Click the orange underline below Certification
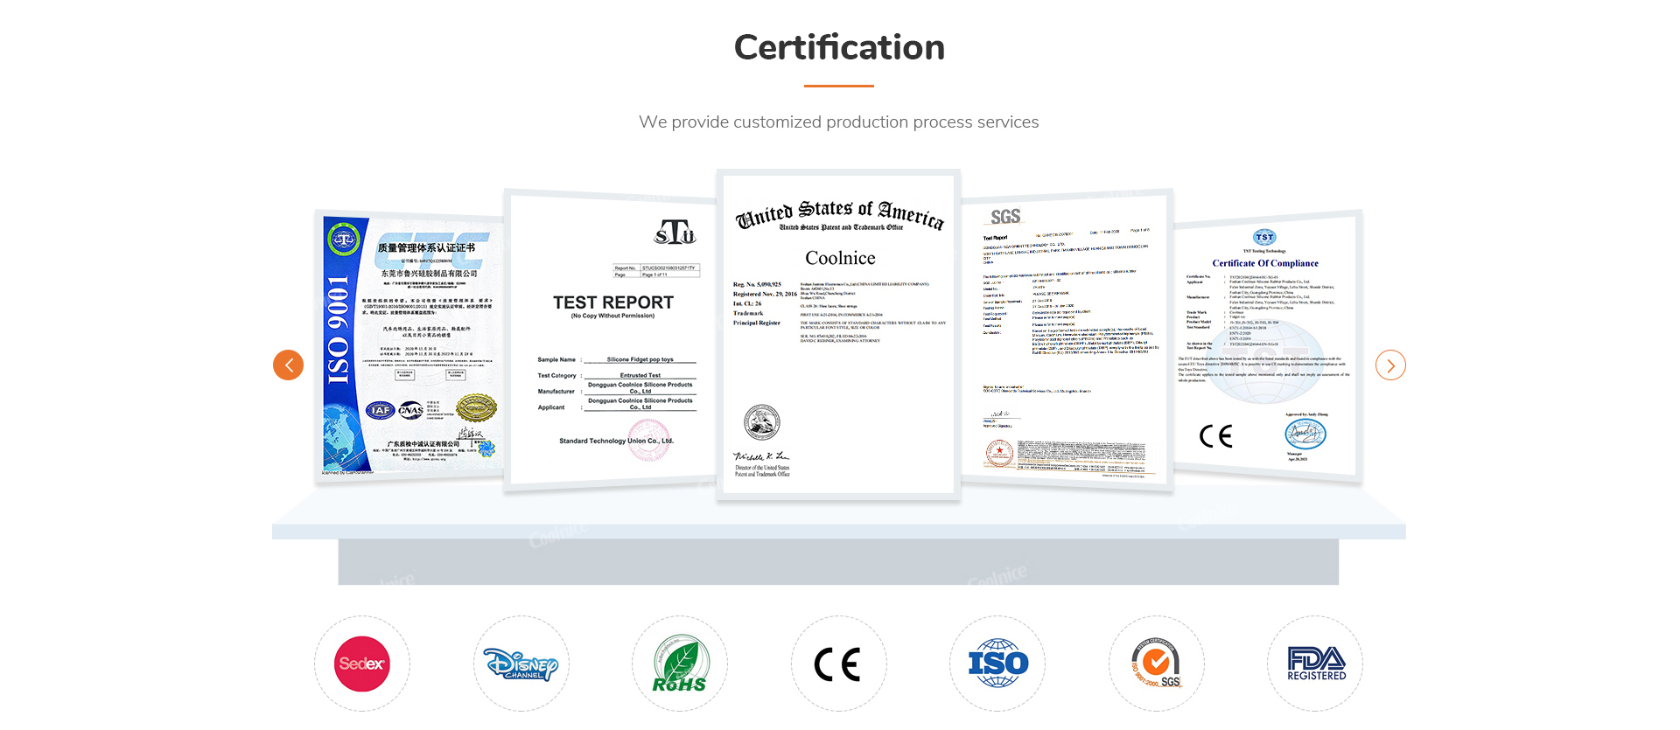The height and width of the screenshot is (730, 1680). pyautogui.click(x=838, y=86)
